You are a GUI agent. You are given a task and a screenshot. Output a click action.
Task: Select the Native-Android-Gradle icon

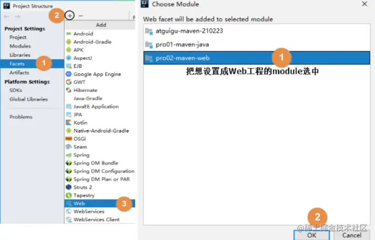pyautogui.click(x=69, y=131)
